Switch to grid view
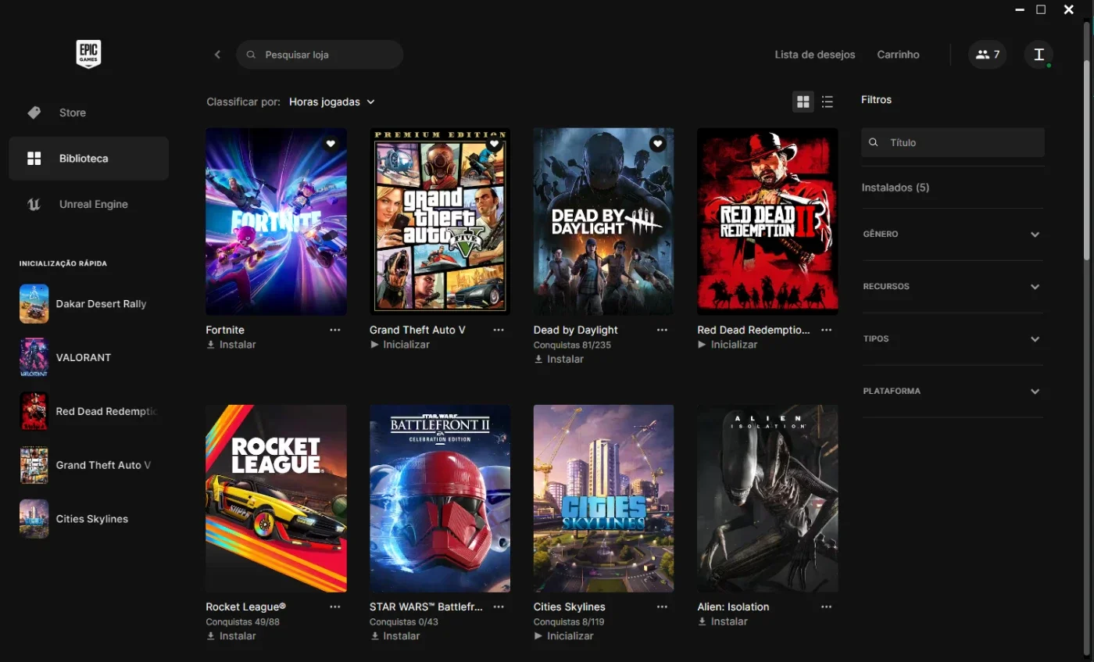Image resolution: width=1094 pixels, height=662 pixels. tap(803, 102)
